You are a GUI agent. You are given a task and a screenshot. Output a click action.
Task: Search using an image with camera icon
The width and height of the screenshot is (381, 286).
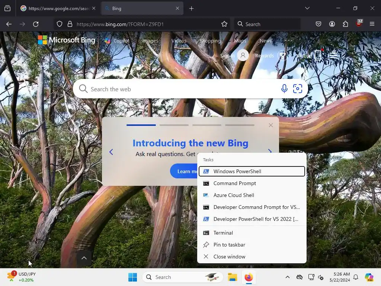[x=297, y=89]
